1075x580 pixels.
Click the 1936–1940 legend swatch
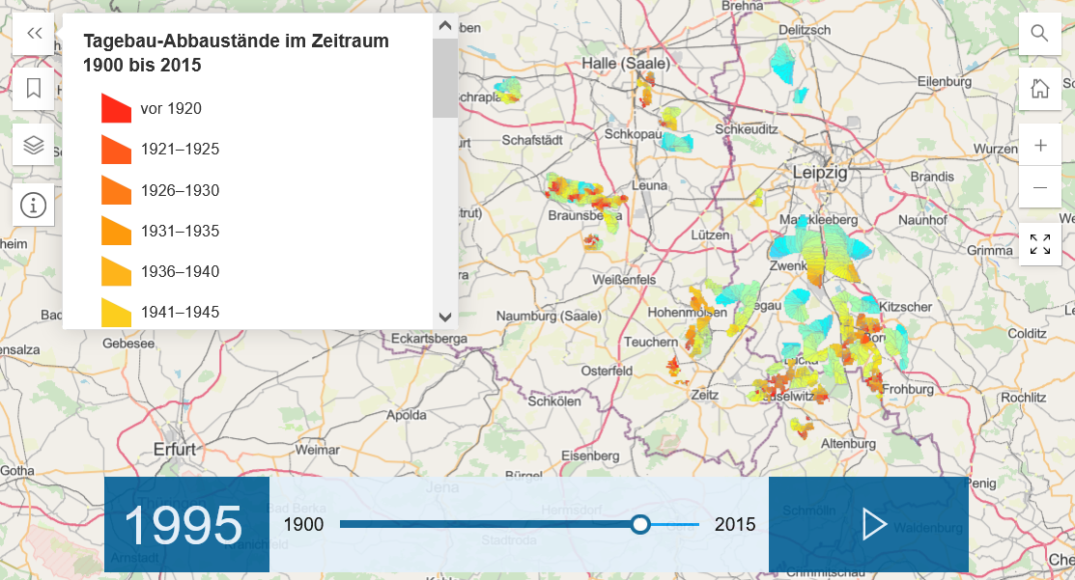click(116, 271)
